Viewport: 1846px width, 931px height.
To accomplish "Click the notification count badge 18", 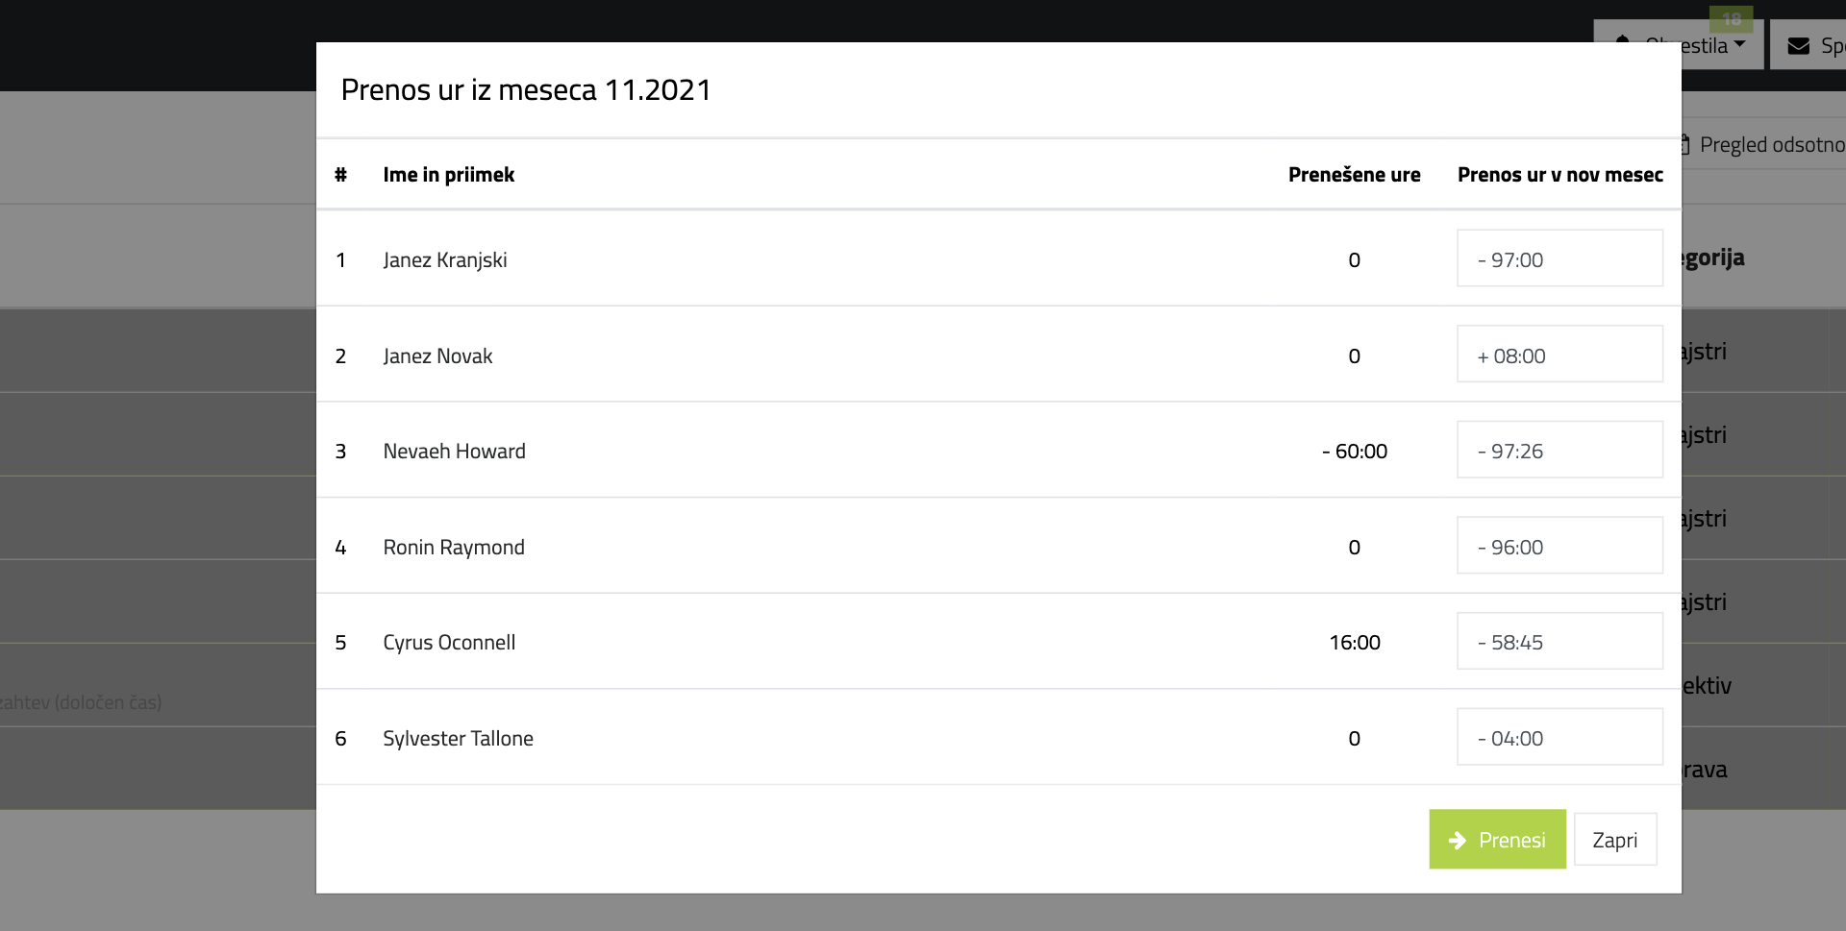I will (x=1732, y=18).
